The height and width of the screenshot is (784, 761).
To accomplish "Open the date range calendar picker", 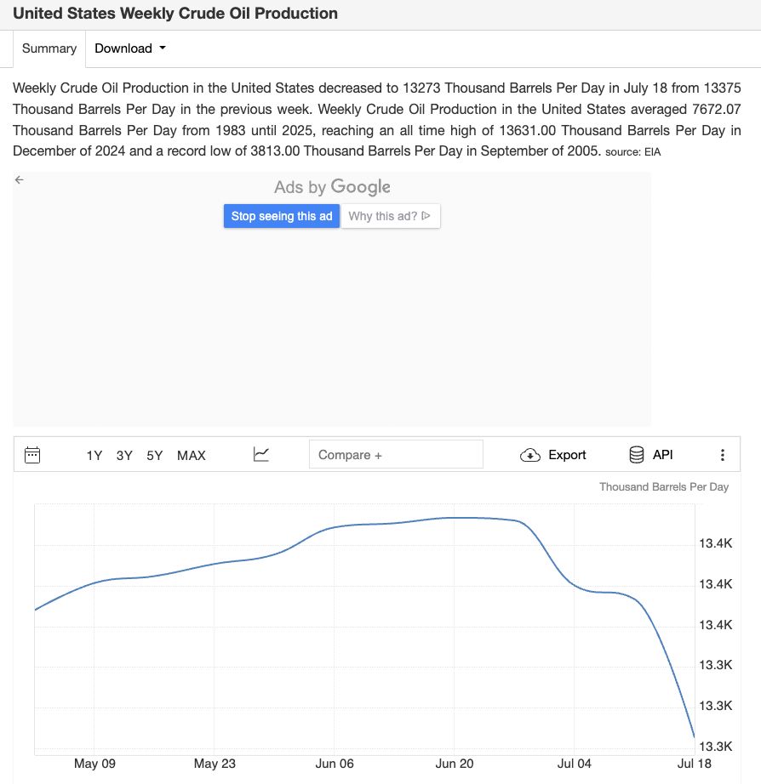I will point(32,455).
